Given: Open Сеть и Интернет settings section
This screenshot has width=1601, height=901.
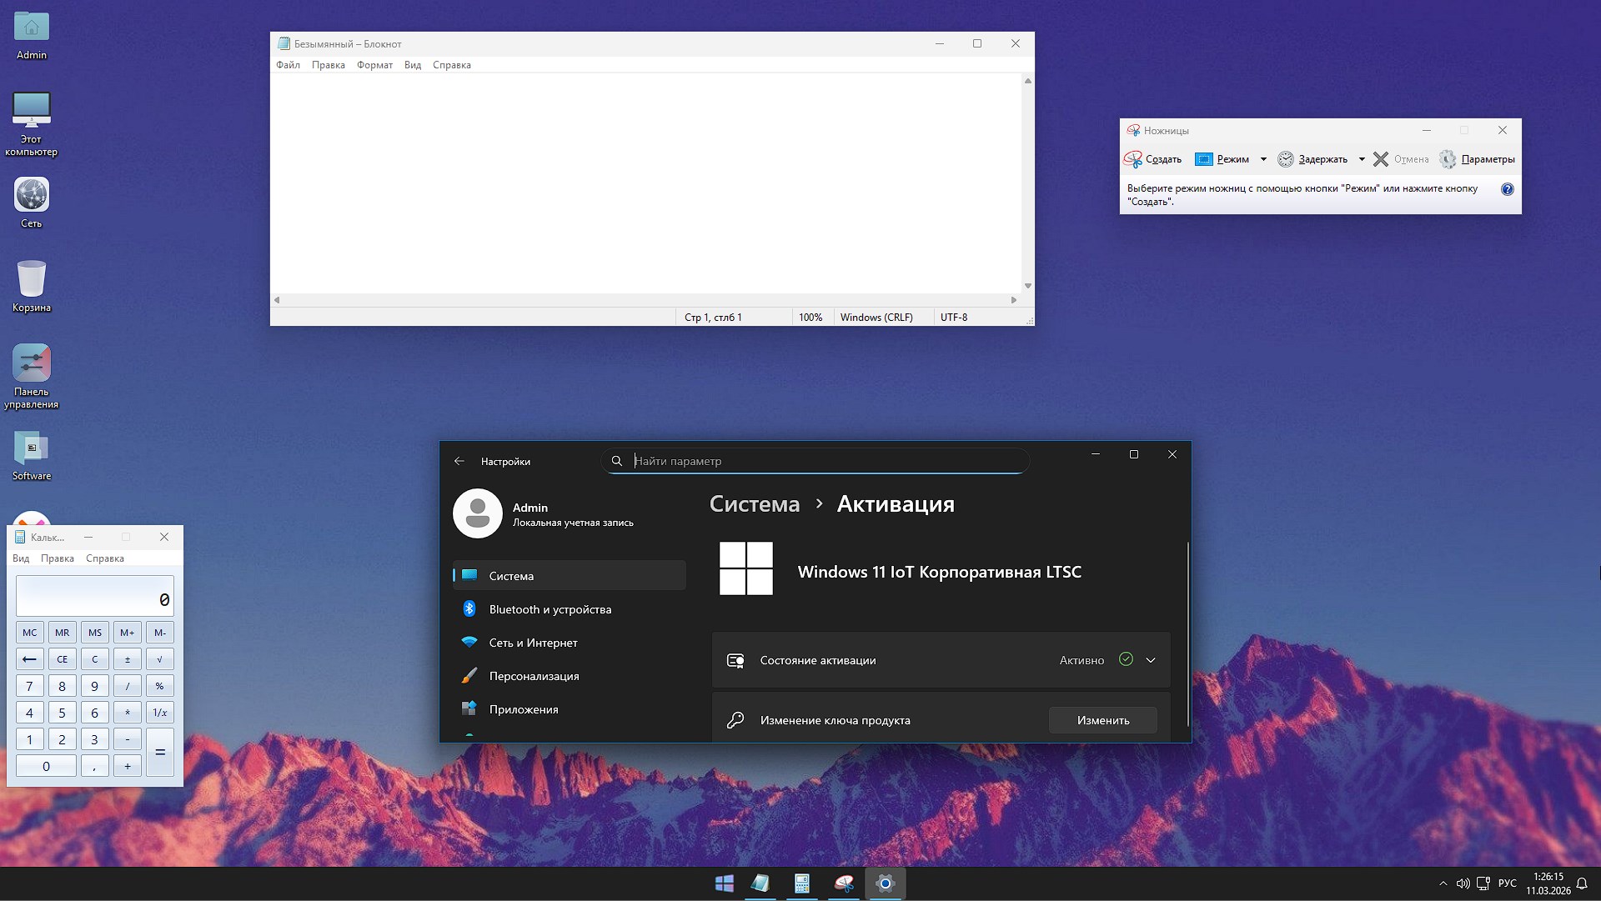Looking at the screenshot, I should 533,643.
